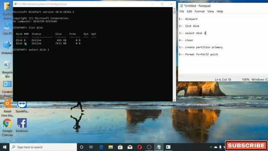Open Task View from the taskbar
268x151 pixels.
coord(91,147)
